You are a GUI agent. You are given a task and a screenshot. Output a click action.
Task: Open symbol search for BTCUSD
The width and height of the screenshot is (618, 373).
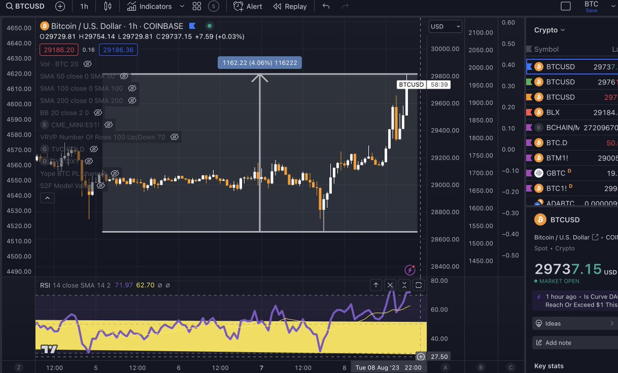[26, 6]
